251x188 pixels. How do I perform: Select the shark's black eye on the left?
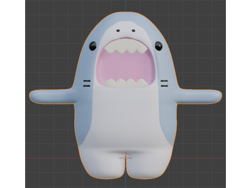tap(93, 46)
